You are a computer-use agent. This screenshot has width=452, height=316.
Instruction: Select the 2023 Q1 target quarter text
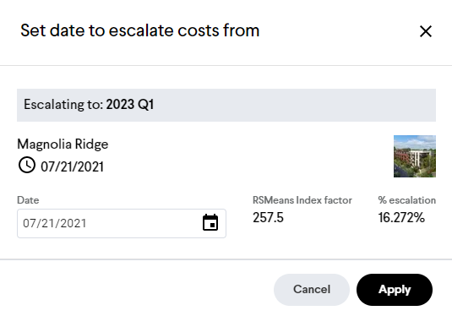tap(130, 105)
